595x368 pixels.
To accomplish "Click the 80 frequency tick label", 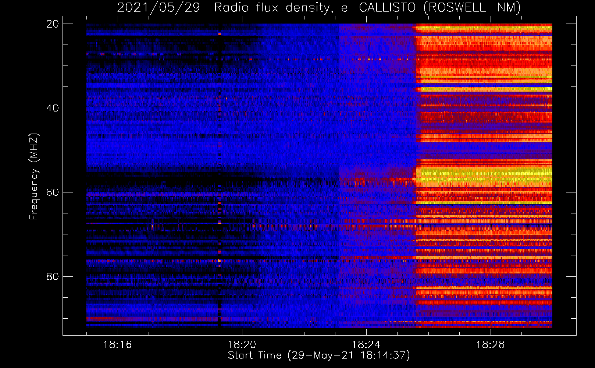I will [x=52, y=276].
